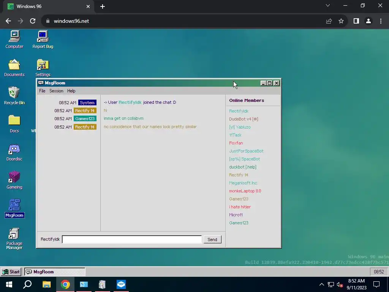Click the System sender tag
This screenshot has width=389, height=292.
click(87, 103)
